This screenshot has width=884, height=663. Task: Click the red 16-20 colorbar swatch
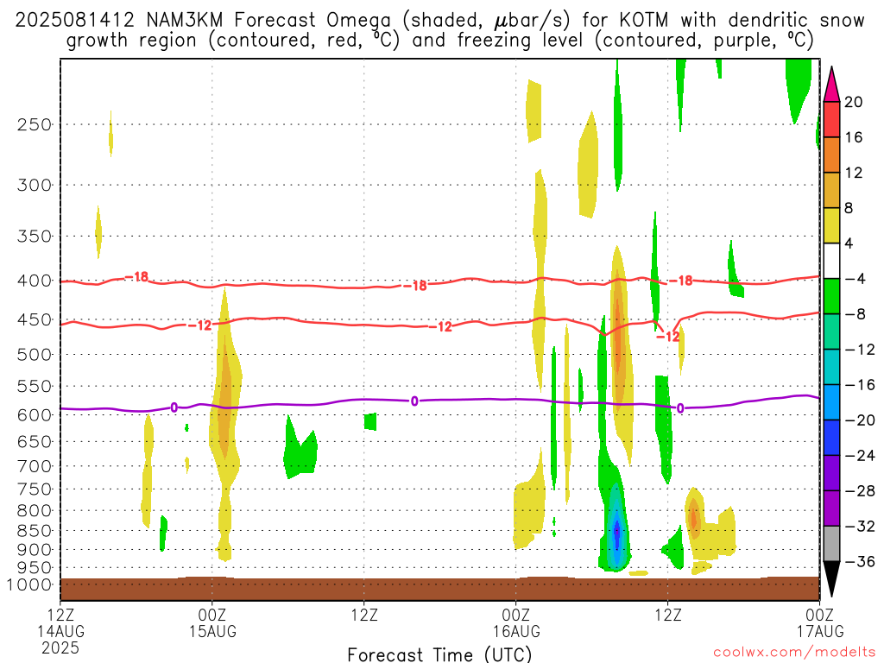831,119
